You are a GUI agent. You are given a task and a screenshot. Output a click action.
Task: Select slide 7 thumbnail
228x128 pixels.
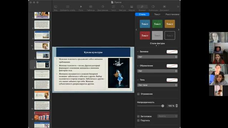[x=42, y=74]
